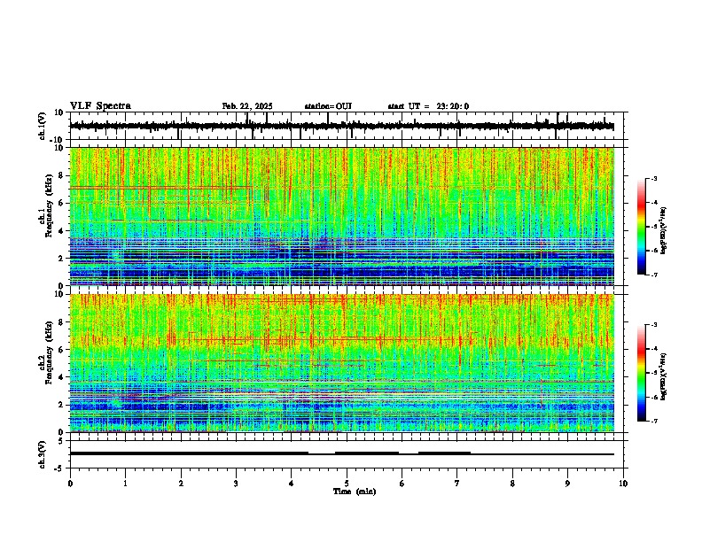The image size is (702, 542).
Task: Click the "-7" label on ch.1 colorbar
Action: point(654,275)
